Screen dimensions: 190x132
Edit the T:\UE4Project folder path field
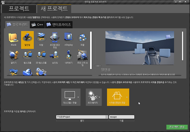[81, 117]
